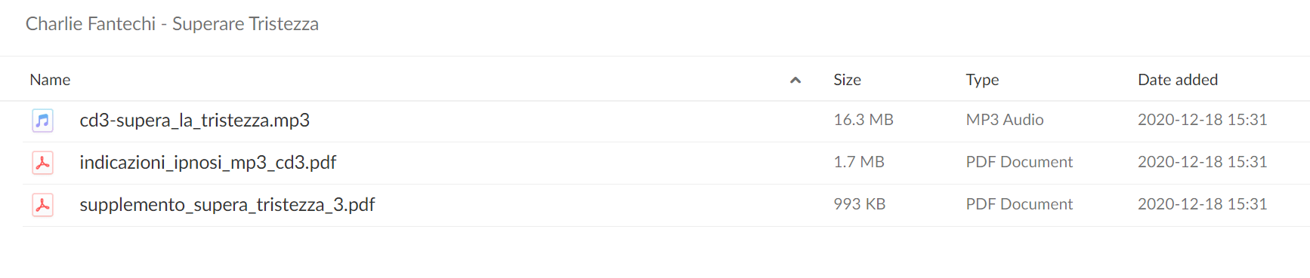Open supplemento_supera_tristezza_3.pdf file

[x=227, y=205]
